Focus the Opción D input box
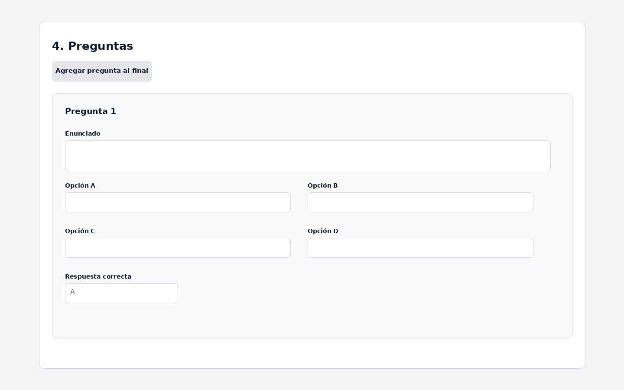624x390 pixels. point(420,248)
